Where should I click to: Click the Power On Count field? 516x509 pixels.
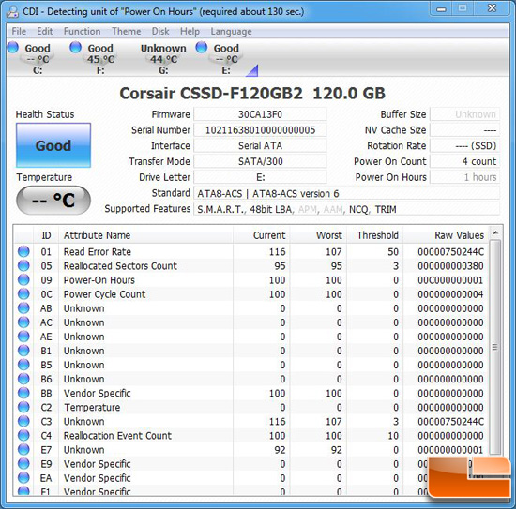465,161
